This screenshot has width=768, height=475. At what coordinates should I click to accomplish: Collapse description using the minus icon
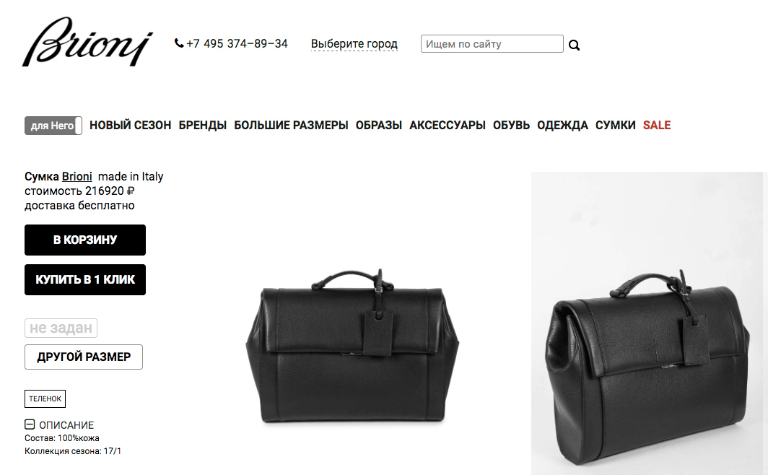pos(30,424)
